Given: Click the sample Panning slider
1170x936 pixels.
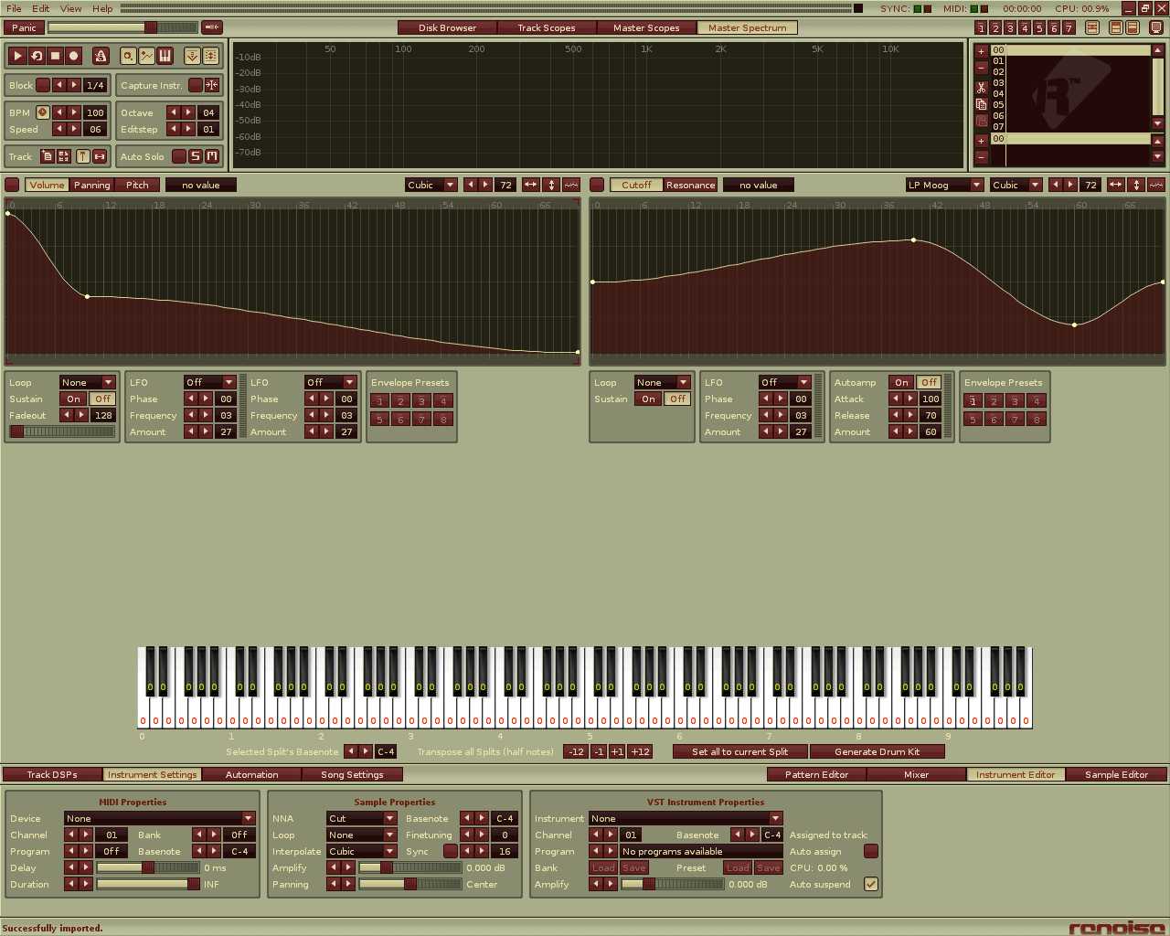Looking at the screenshot, I should pyautogui.click(x=409, y=884).
